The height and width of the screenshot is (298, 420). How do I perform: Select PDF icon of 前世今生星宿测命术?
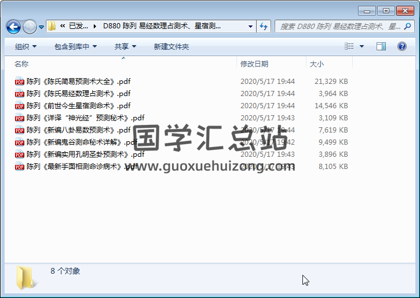(x=20, y=105)
